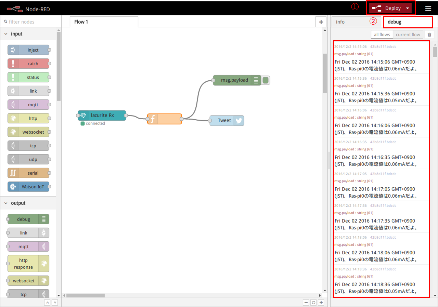Select the http input node in palette
The height and width of the screenshot is (307, 438).
[28, 118]
